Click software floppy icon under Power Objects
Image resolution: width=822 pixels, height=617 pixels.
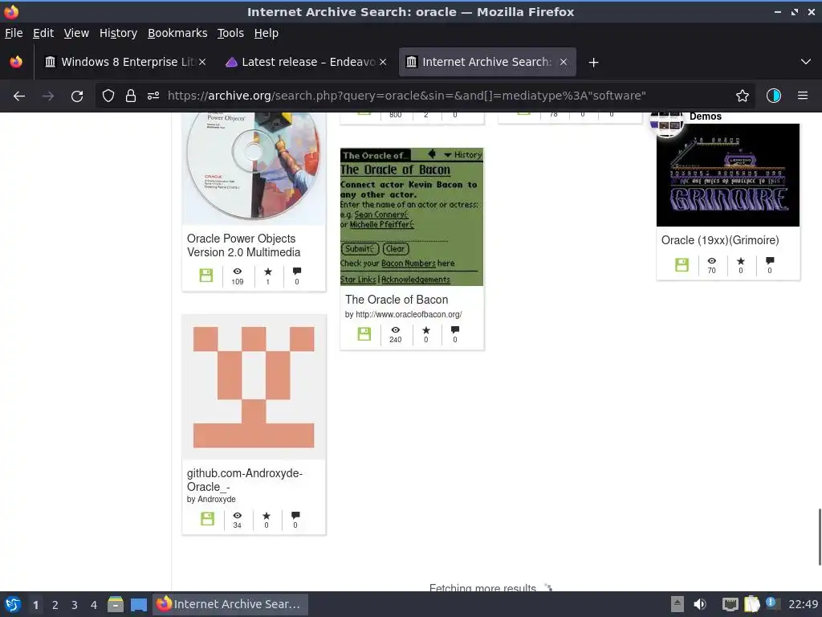tap(206, 276)
